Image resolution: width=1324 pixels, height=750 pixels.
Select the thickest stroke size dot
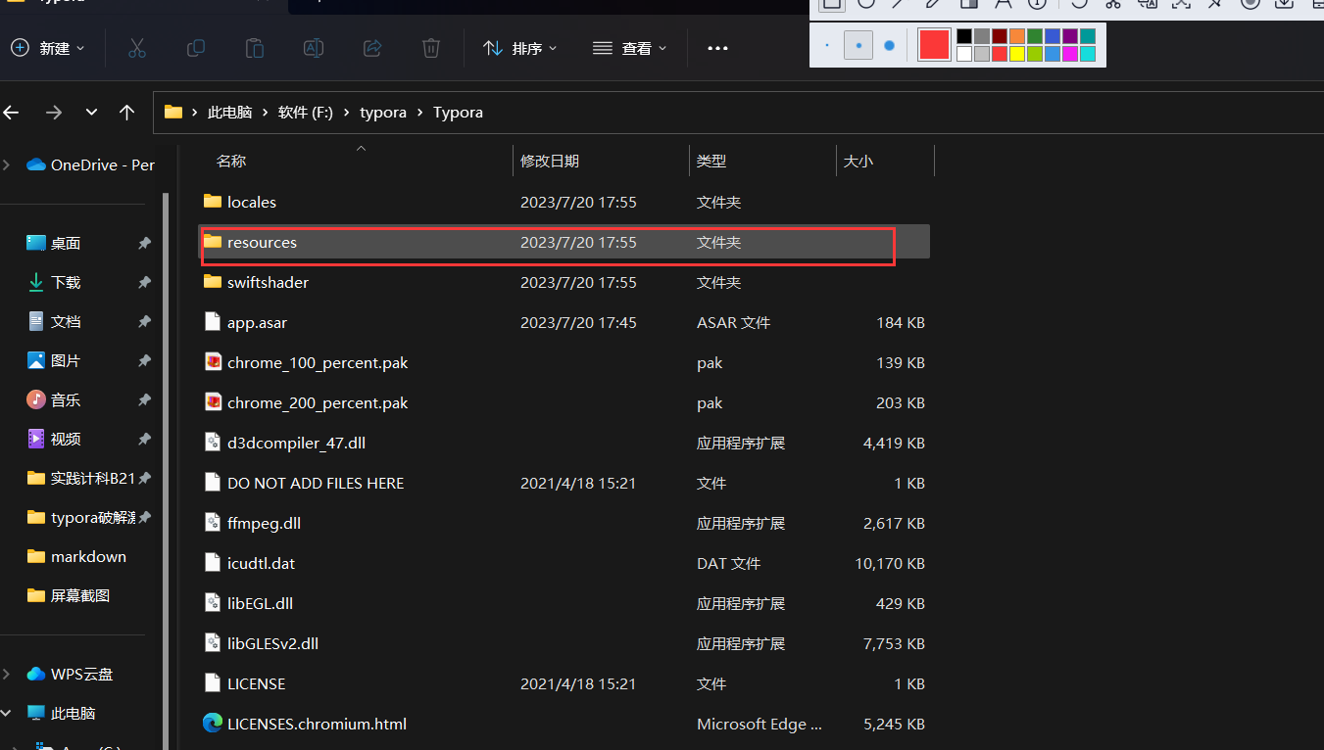coord(889,45)
